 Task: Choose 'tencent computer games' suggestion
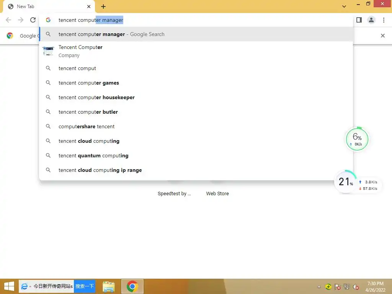[x=196, y=83]
